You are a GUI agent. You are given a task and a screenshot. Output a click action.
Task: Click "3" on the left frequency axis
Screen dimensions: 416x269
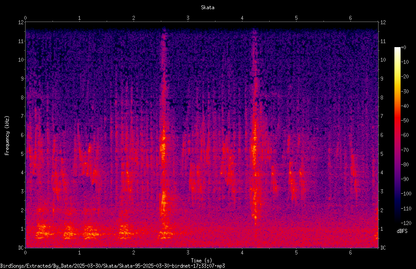pos(22,191)
